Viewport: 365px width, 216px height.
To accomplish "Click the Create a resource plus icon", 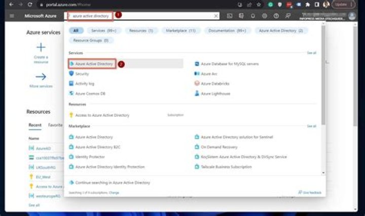I will 41,48.
